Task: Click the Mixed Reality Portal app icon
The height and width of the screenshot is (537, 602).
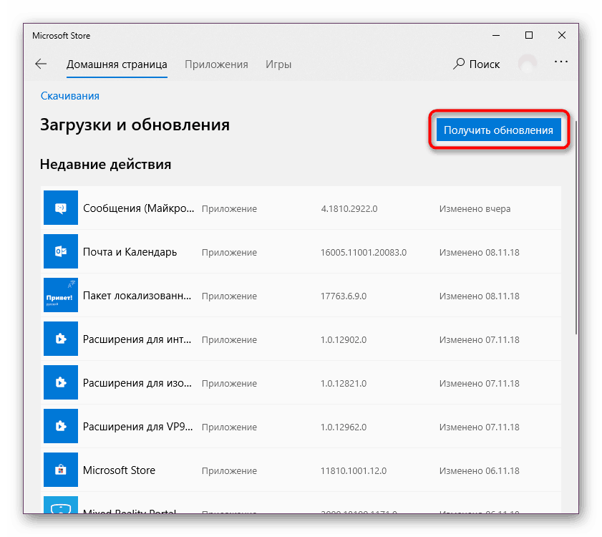Action: (x=61, y=505)
